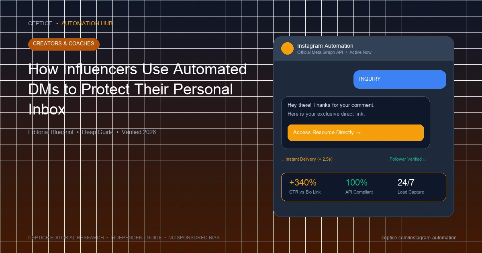The image size is (482, 253).
Task: Click the Verified 2026 byline text
Action: [x=139, y=132]
